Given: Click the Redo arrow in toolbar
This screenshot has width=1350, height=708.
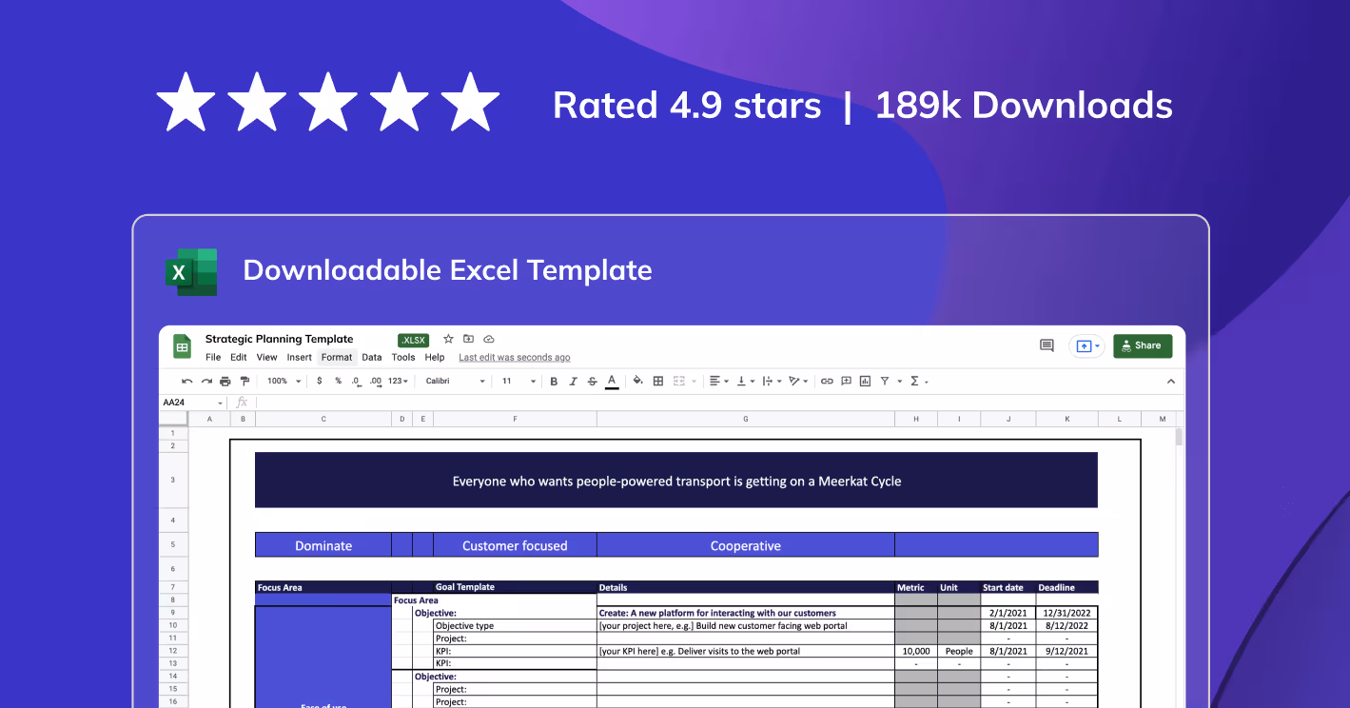Looking at the screenshot, I should (x=206, y=381).
